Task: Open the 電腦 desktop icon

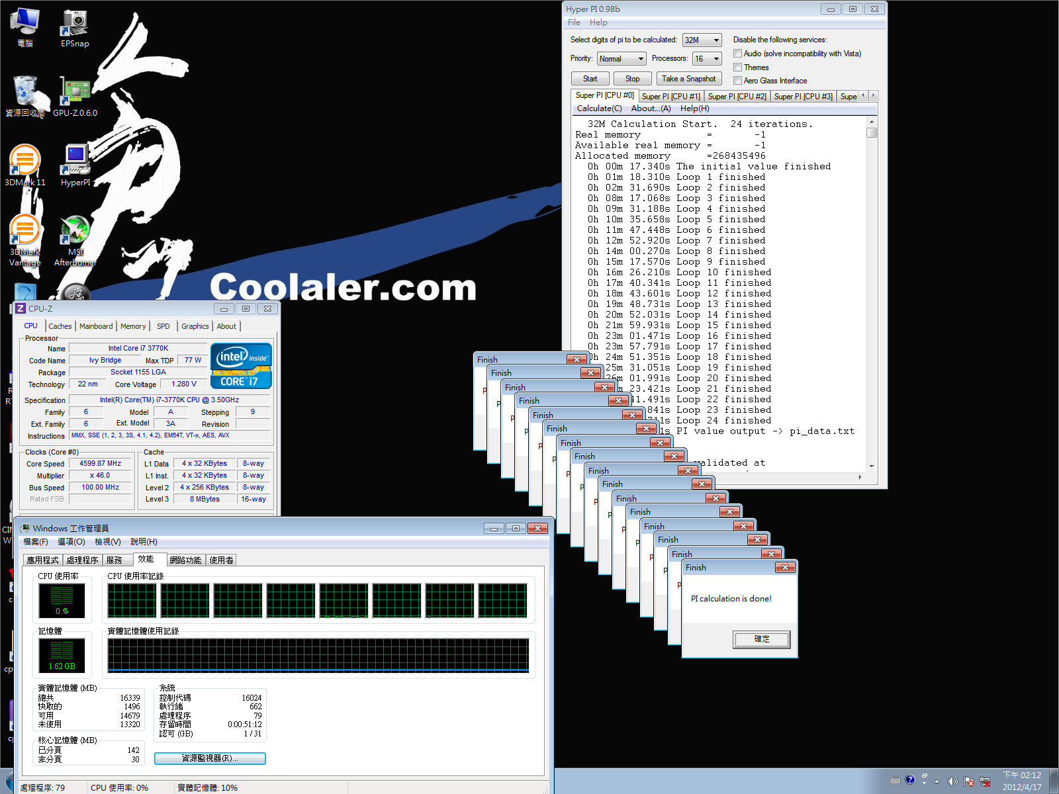Action: [x=25, y=26]
